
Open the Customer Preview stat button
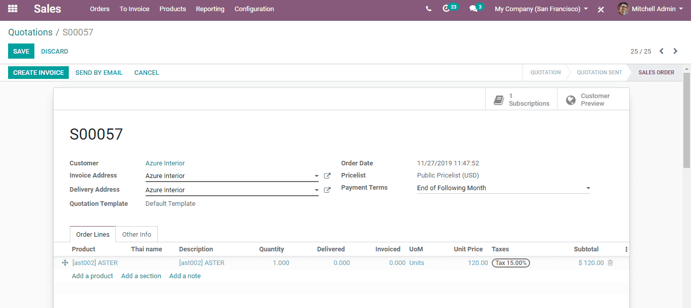(593, 100)
